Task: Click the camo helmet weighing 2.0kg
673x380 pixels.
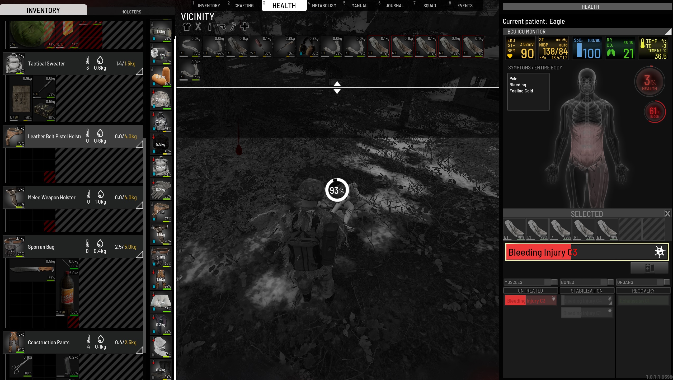Action: (x=161, y=99)
